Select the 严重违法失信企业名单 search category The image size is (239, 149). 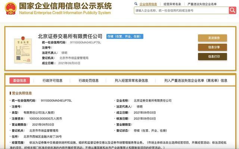[202, 4]
